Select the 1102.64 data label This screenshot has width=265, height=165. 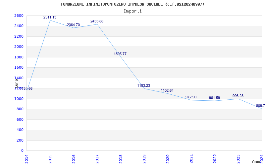[167, 90]
